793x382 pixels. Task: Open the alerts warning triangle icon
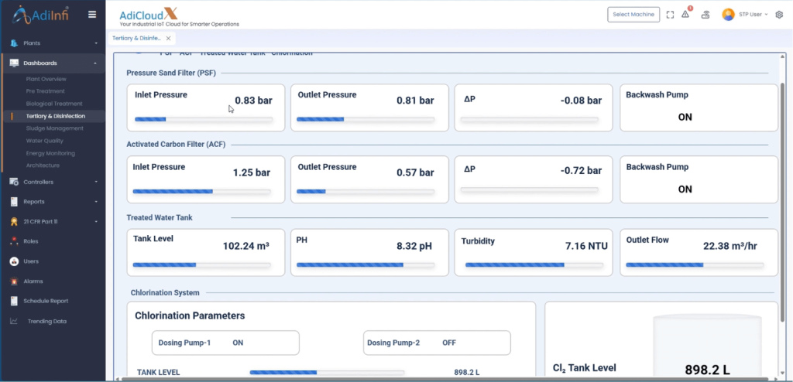685,15
